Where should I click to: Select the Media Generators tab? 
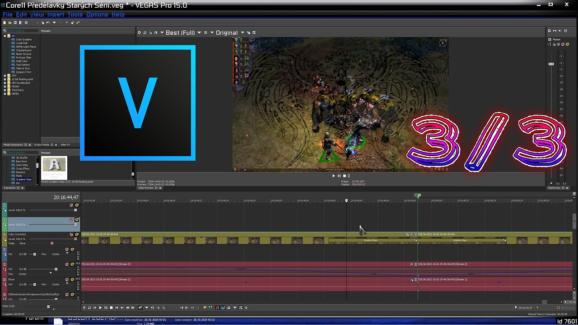coord(13,145)
